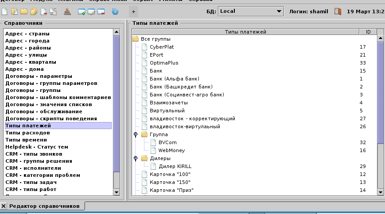Collapse the Дилеры folder node

click(136, 158)
